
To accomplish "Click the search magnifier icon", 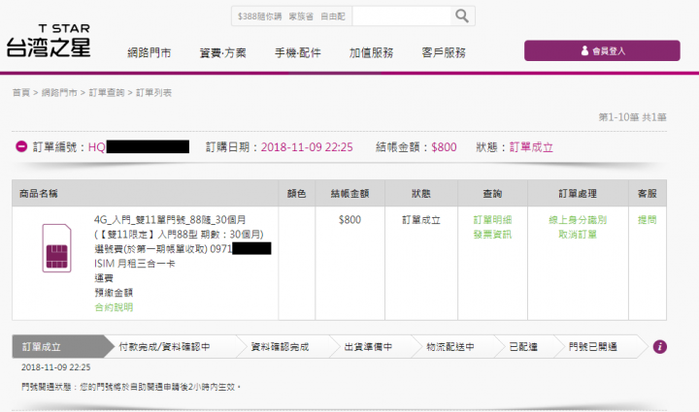I will (x=462, y=16).
